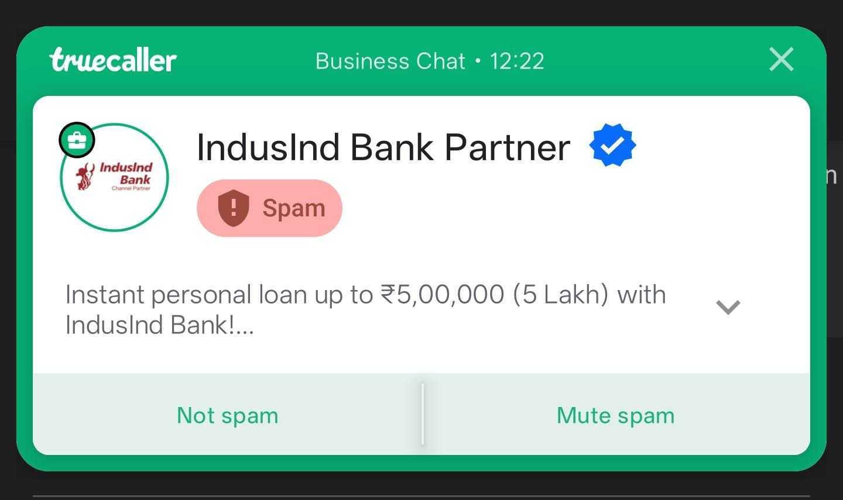Tap the pink Spam label chip
Image resolution: width=843 pixels, height=500 pixels.
269,208
